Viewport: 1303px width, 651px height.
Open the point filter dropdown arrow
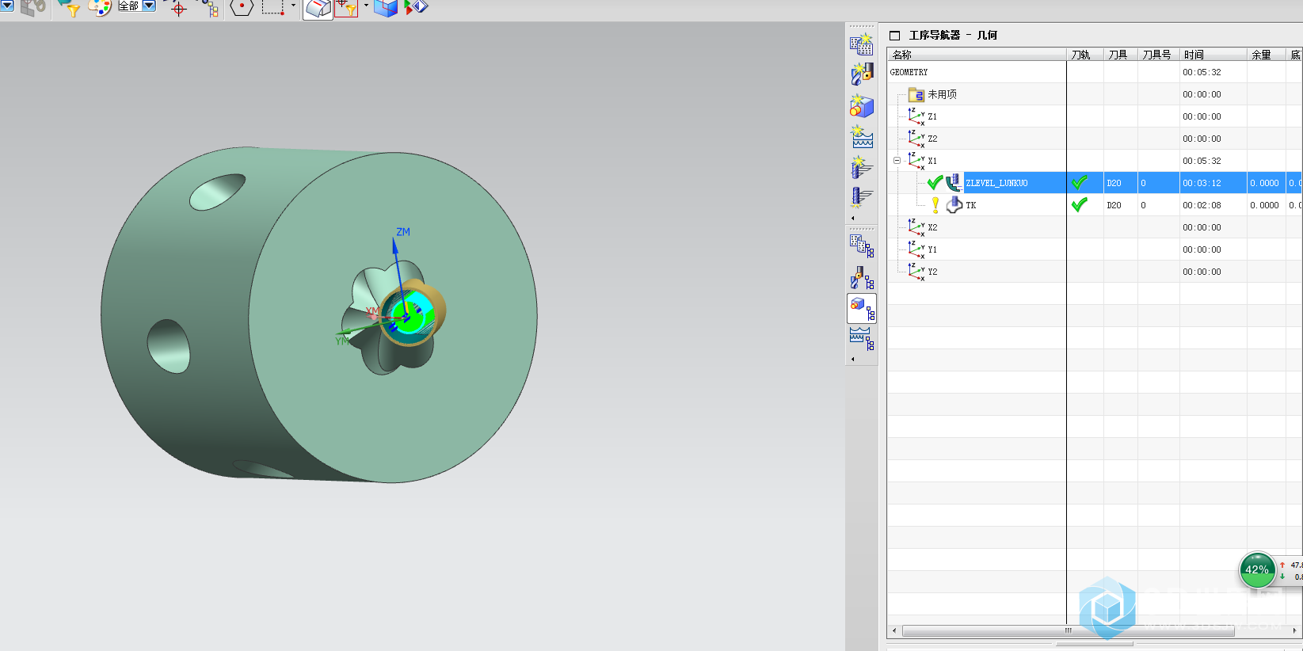pos(366,6)
